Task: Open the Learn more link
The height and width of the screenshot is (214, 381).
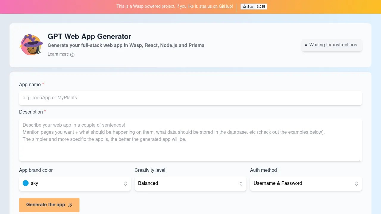Action: (x=58, y=54)
